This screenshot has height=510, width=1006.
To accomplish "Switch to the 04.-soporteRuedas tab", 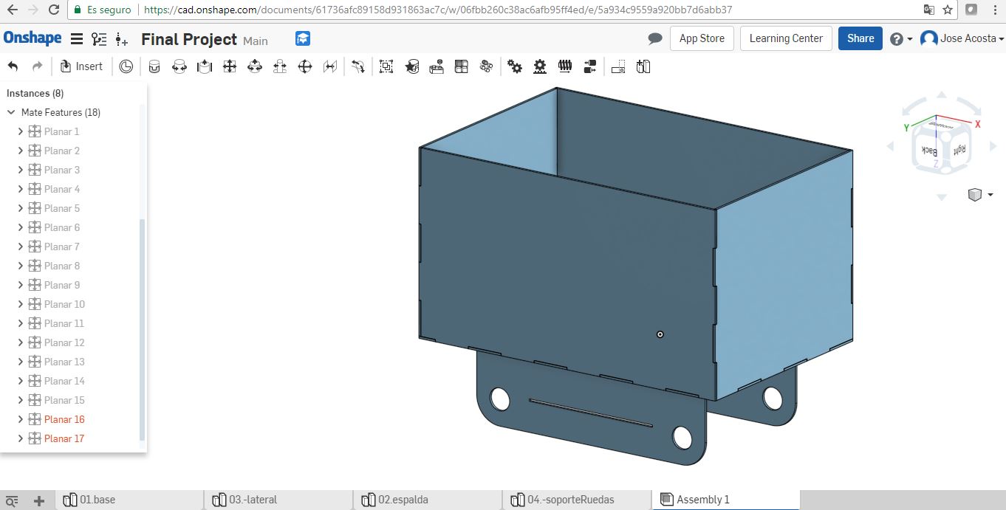I will 577,500.
